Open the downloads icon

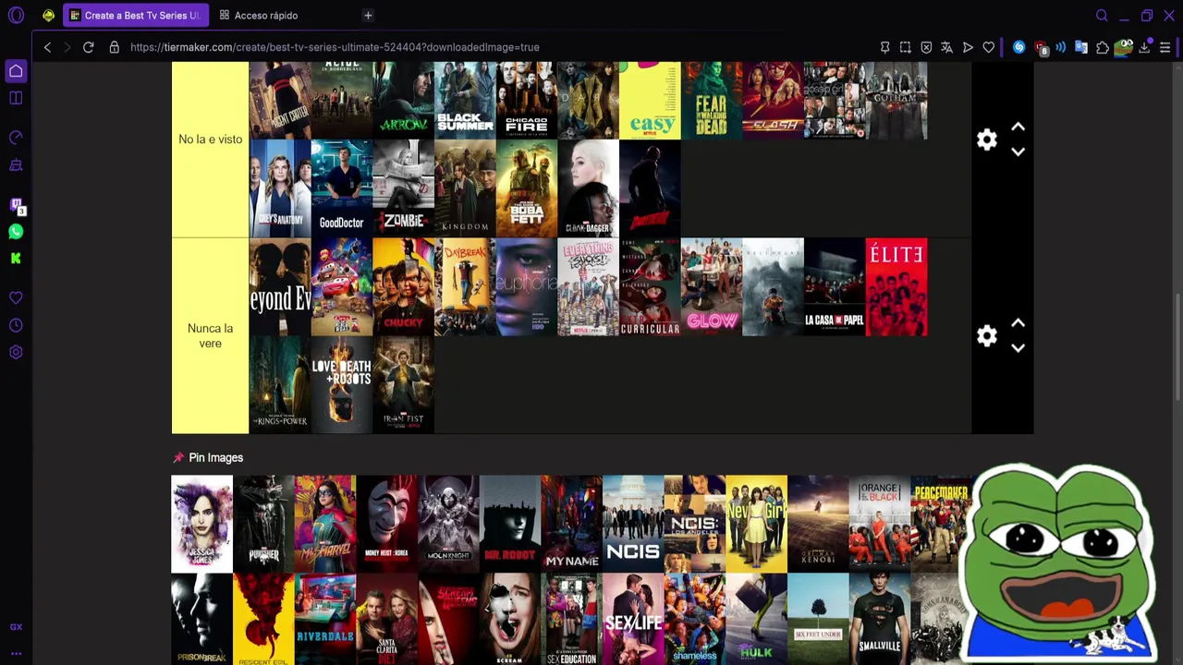tap(1145, 47)
